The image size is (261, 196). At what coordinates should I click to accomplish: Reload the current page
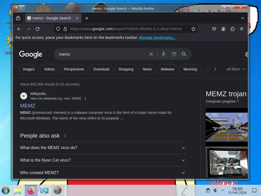(38, 29)
